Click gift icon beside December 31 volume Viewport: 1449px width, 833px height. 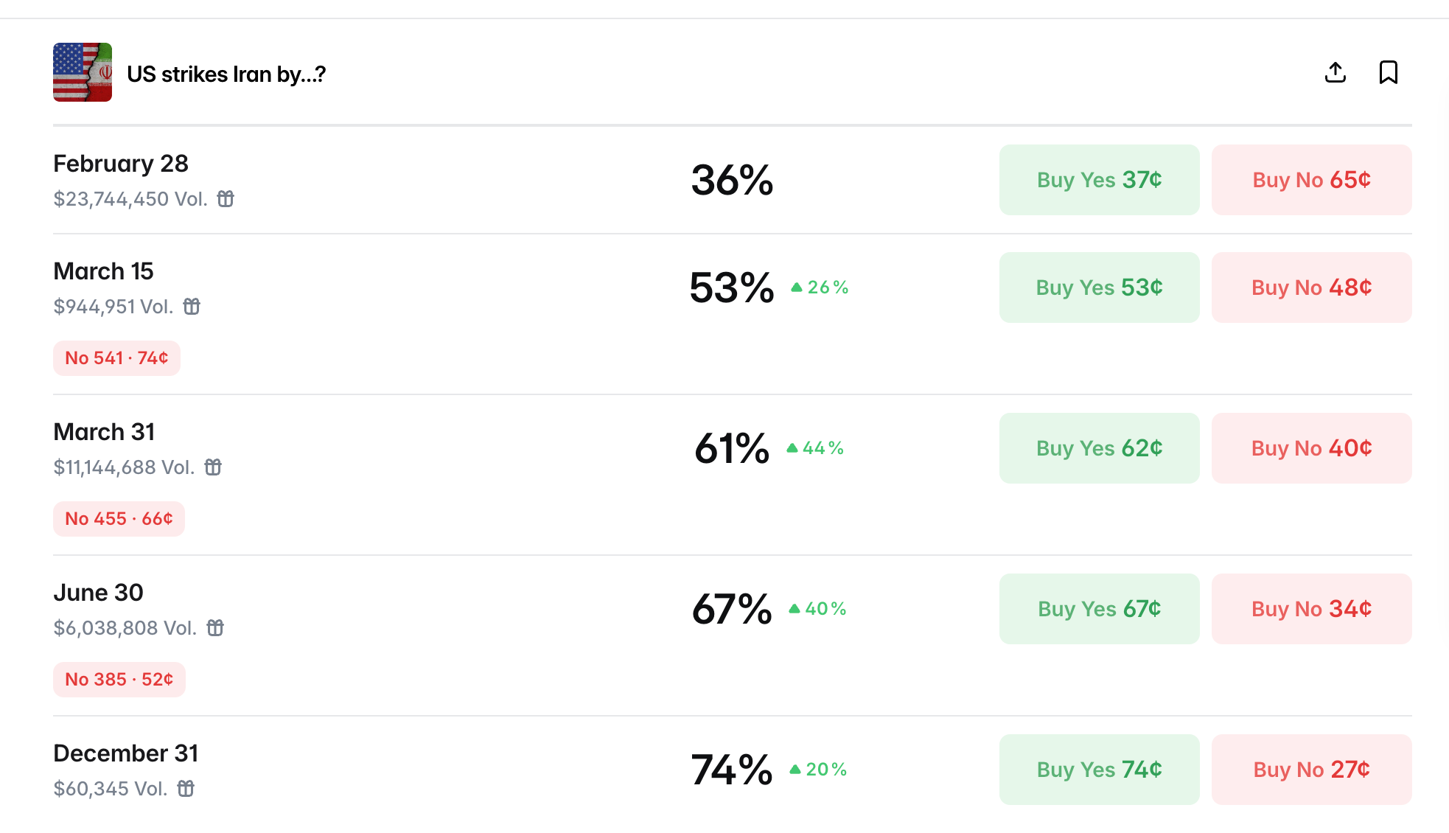coord(186,789)
